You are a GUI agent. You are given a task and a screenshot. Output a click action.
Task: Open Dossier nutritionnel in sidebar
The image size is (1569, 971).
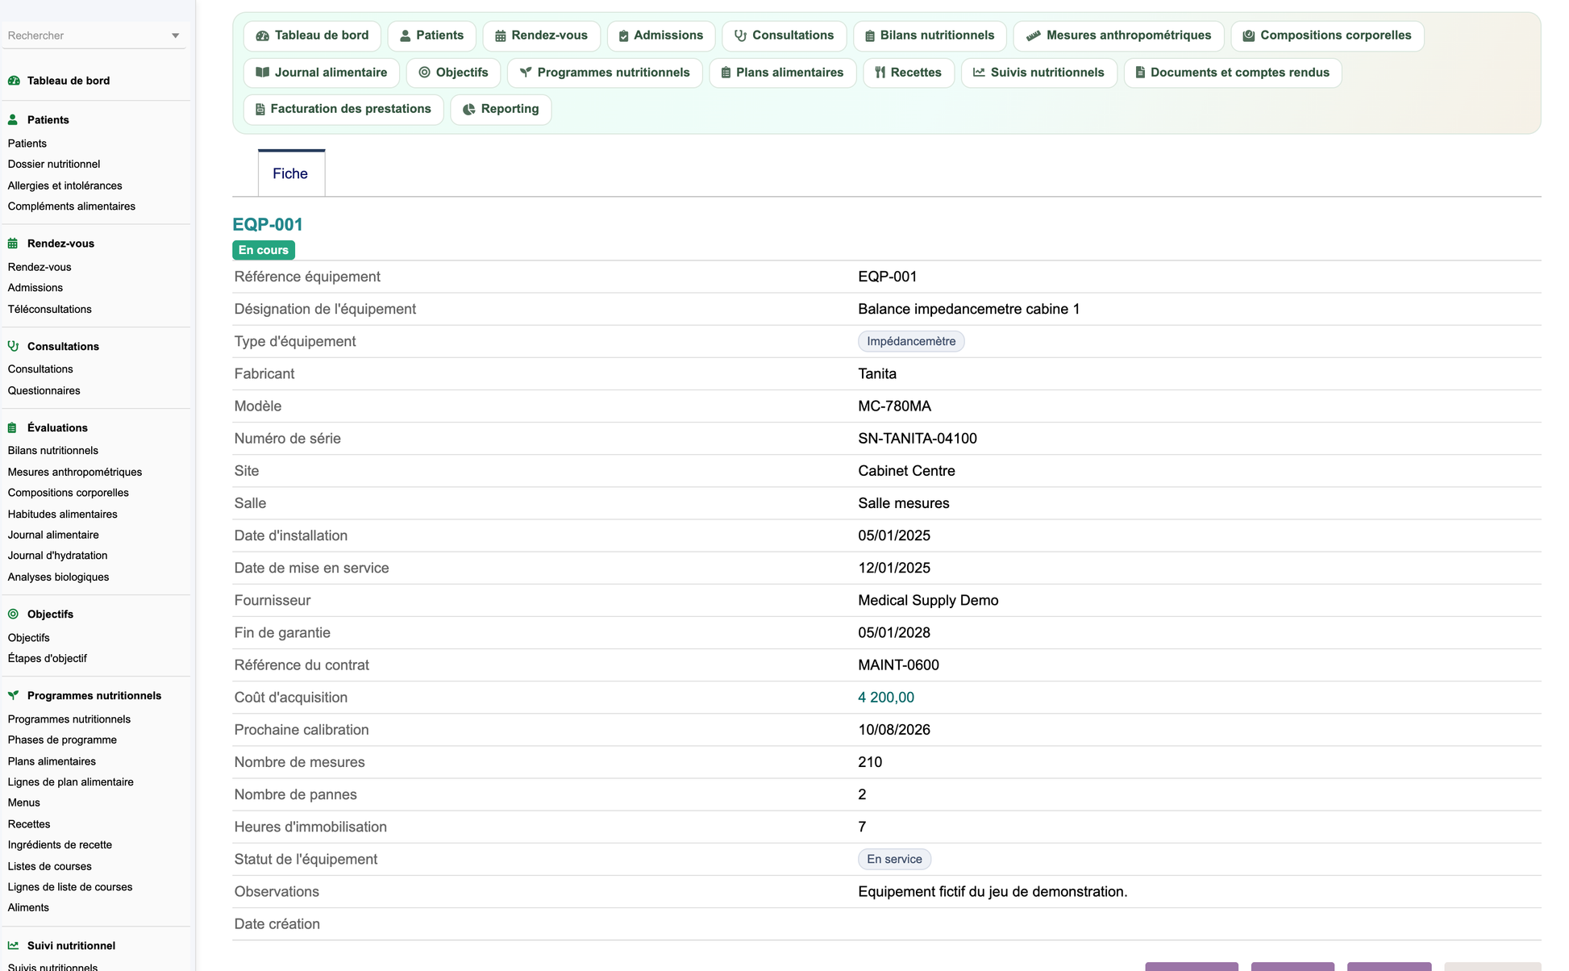coord(54,165)
